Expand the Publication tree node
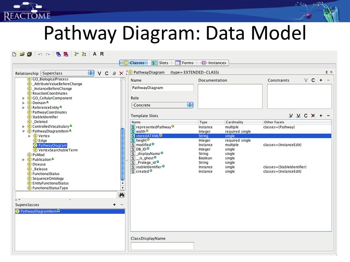Image resolution: width=350 pixels, height=262 pixels. [x=23, y=160]
